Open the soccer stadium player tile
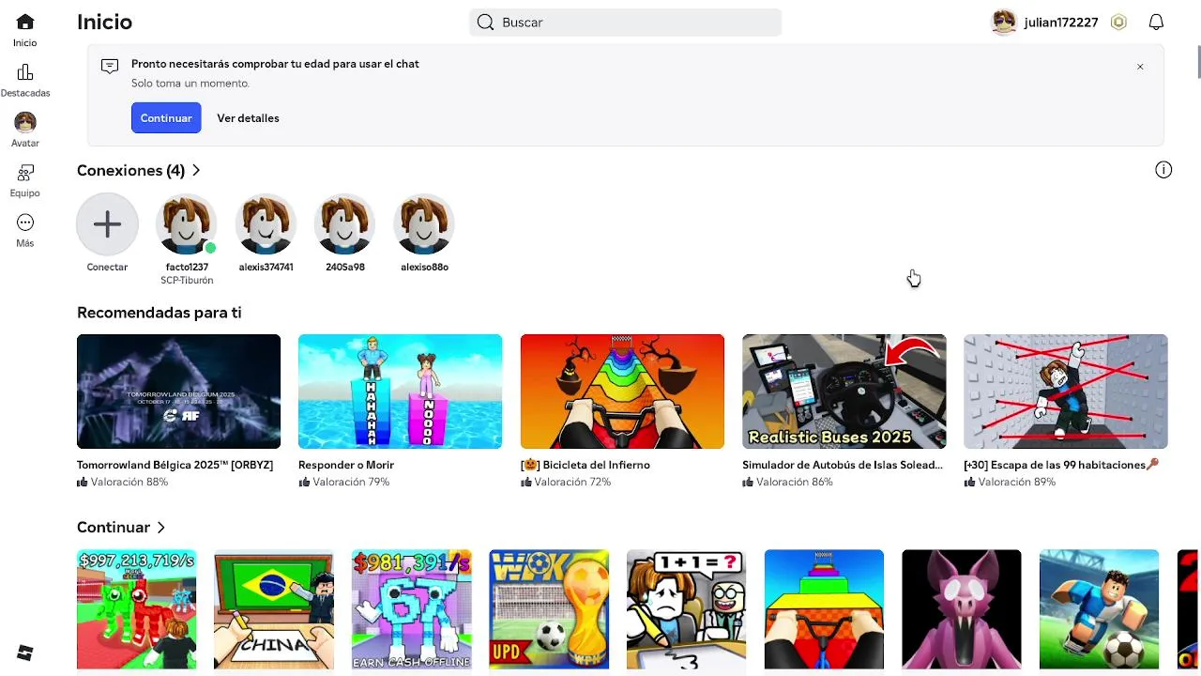The height and width of the screenshot is (676, 1201). [x=1099, y=609]
